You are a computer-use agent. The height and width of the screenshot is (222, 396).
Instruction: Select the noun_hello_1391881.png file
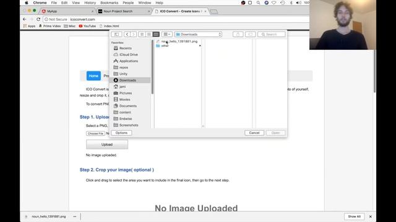tap(179, 41)
